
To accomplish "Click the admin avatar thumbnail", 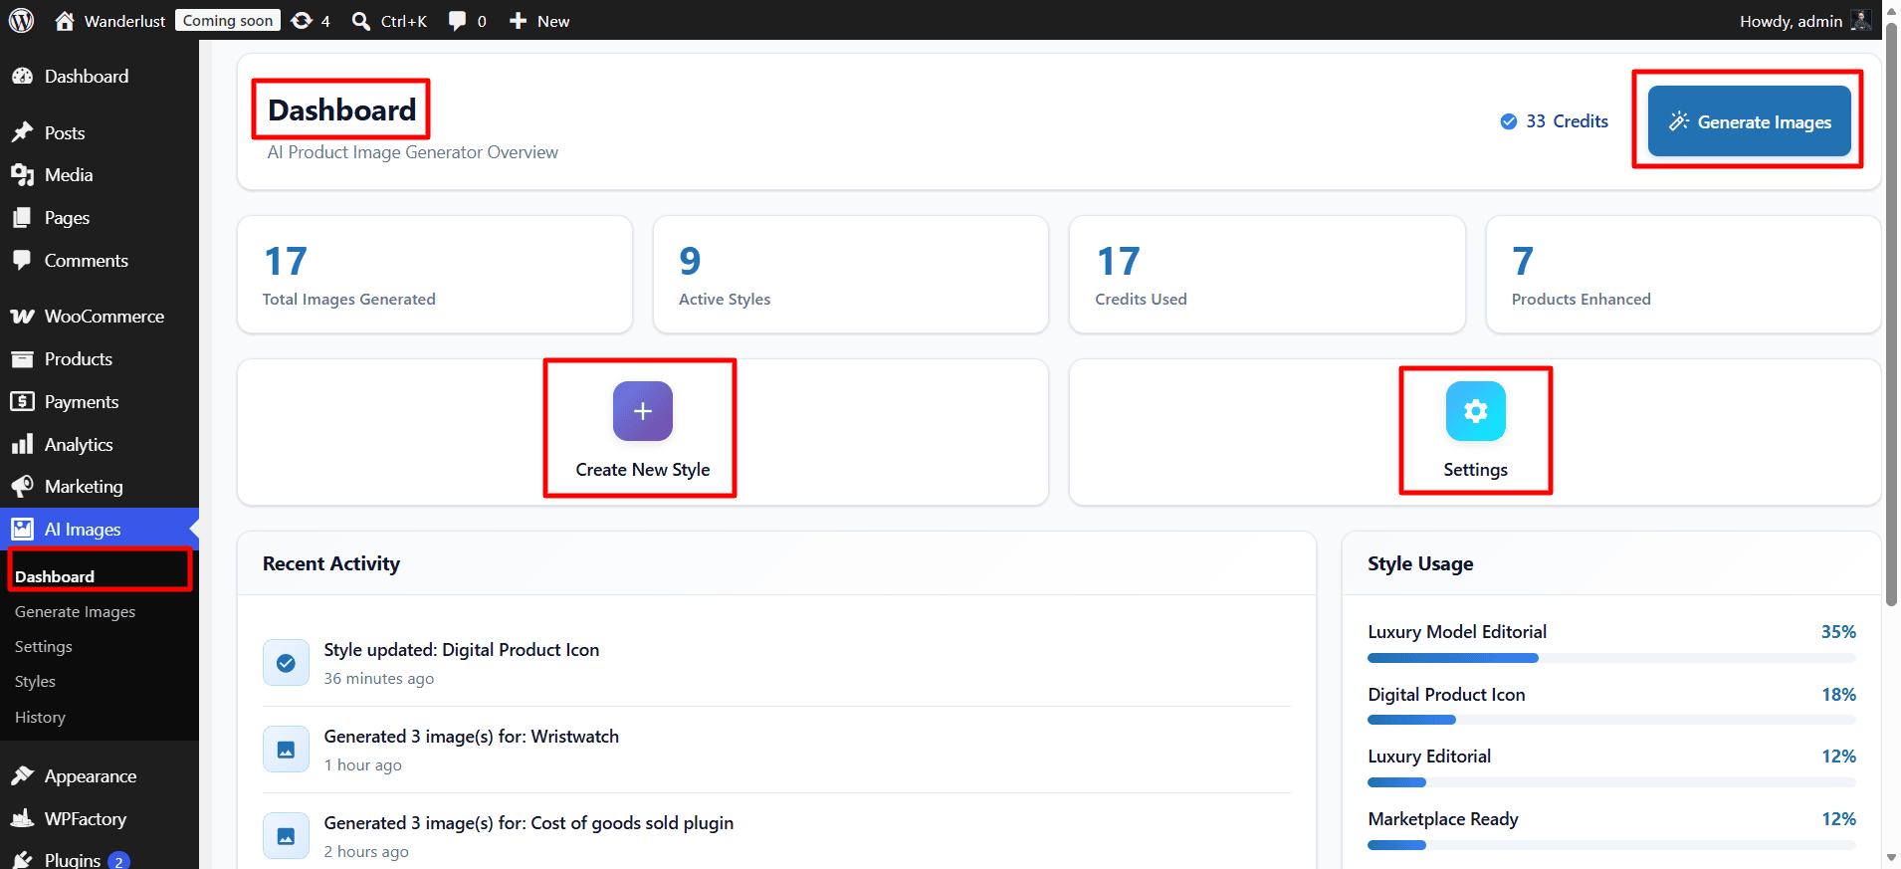I will [x=1860, y=21].
